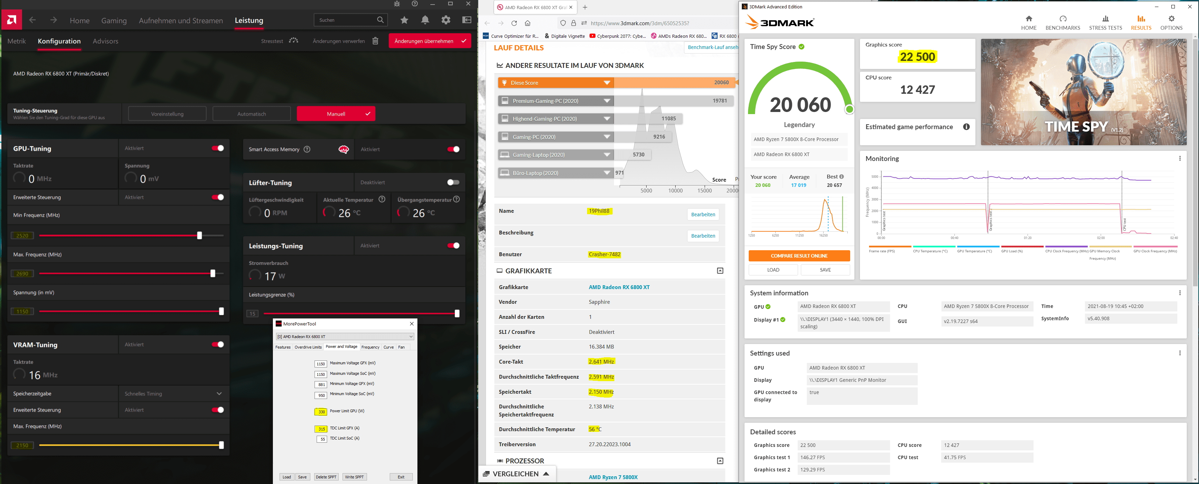The height and width of the screenshot is (484, 1199).
Task: Click the browser home icon
Action: coord(527,23)
